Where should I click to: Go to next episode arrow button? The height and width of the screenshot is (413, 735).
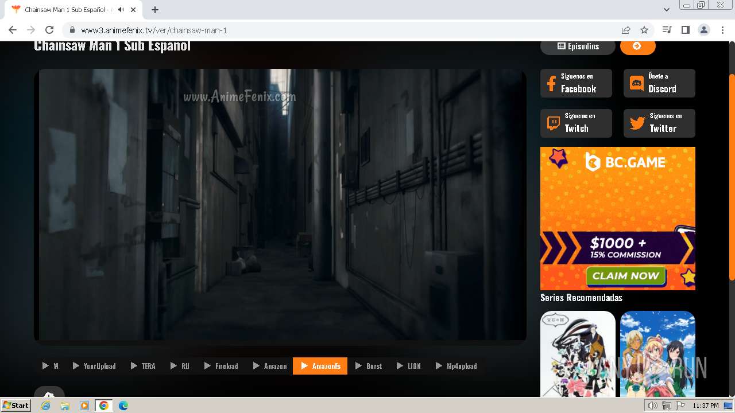637,46
